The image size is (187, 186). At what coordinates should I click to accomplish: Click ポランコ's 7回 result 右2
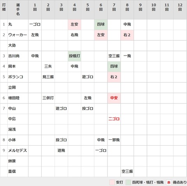[114, 77]
